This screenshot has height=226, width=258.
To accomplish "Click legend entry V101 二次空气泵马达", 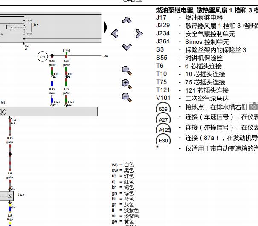I will [x=192, y=98].
